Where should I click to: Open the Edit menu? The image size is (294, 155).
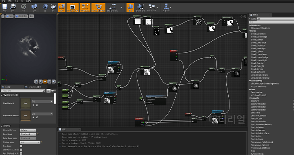[x=10, y=1]
